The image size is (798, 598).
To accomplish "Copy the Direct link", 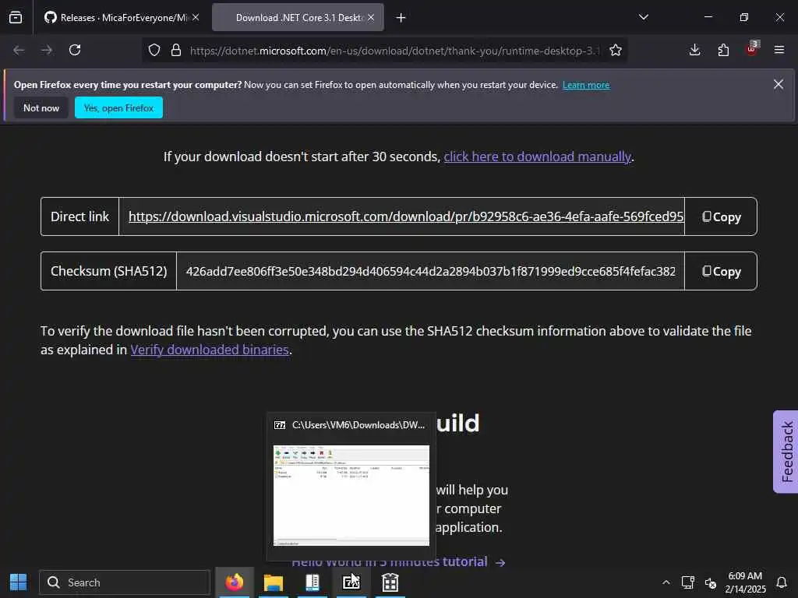I will pyautogui.click(x=721, y=216).
